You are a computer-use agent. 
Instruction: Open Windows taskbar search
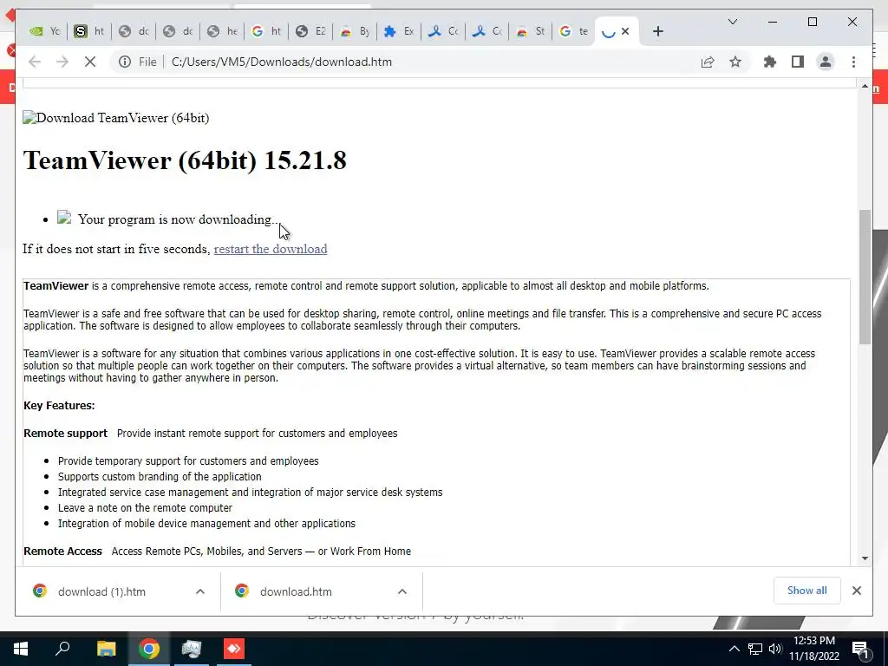(62, 649)
